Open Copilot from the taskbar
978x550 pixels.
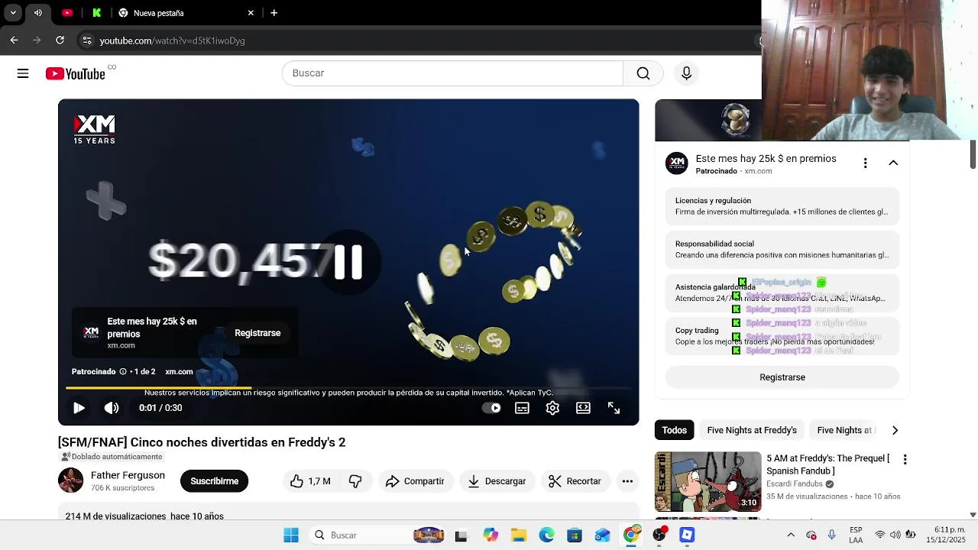[x=490, y=535]
